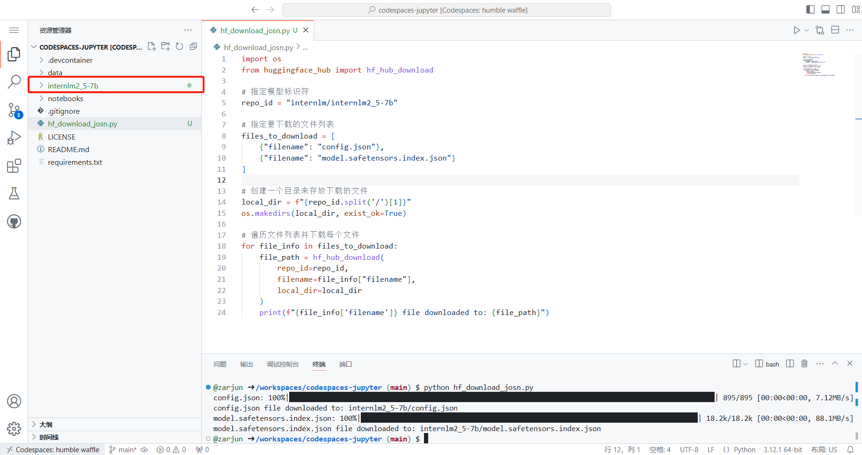The image size is (862, 455).
Task: Create a new folder in explorer
Action: 166,46
